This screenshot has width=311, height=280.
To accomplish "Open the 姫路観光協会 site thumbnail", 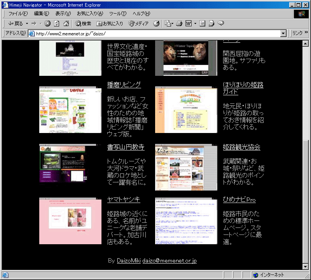I will pos(186,167).
